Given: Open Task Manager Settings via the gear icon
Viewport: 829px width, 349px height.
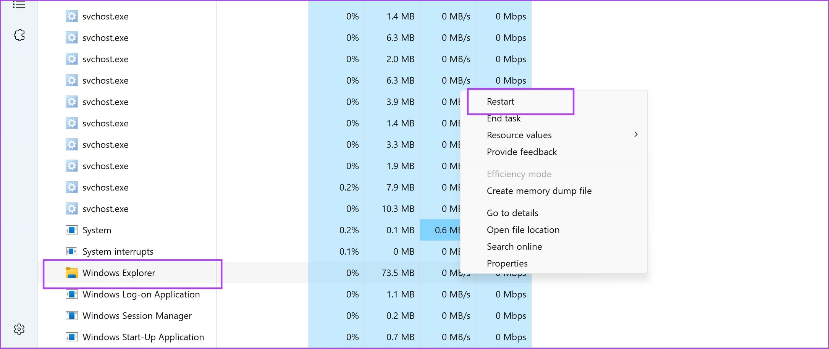Looking at the screenshot, I should click(x=19, y=329).
